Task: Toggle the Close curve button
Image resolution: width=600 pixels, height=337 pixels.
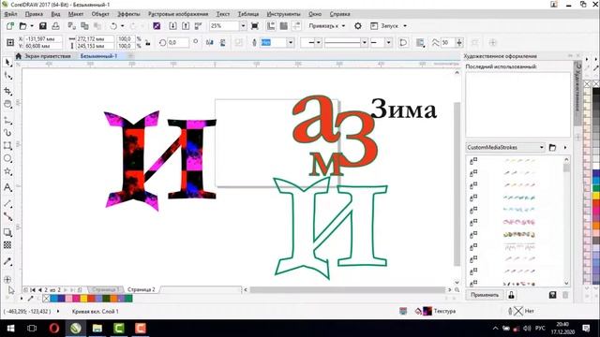Action: click(403, 43)
